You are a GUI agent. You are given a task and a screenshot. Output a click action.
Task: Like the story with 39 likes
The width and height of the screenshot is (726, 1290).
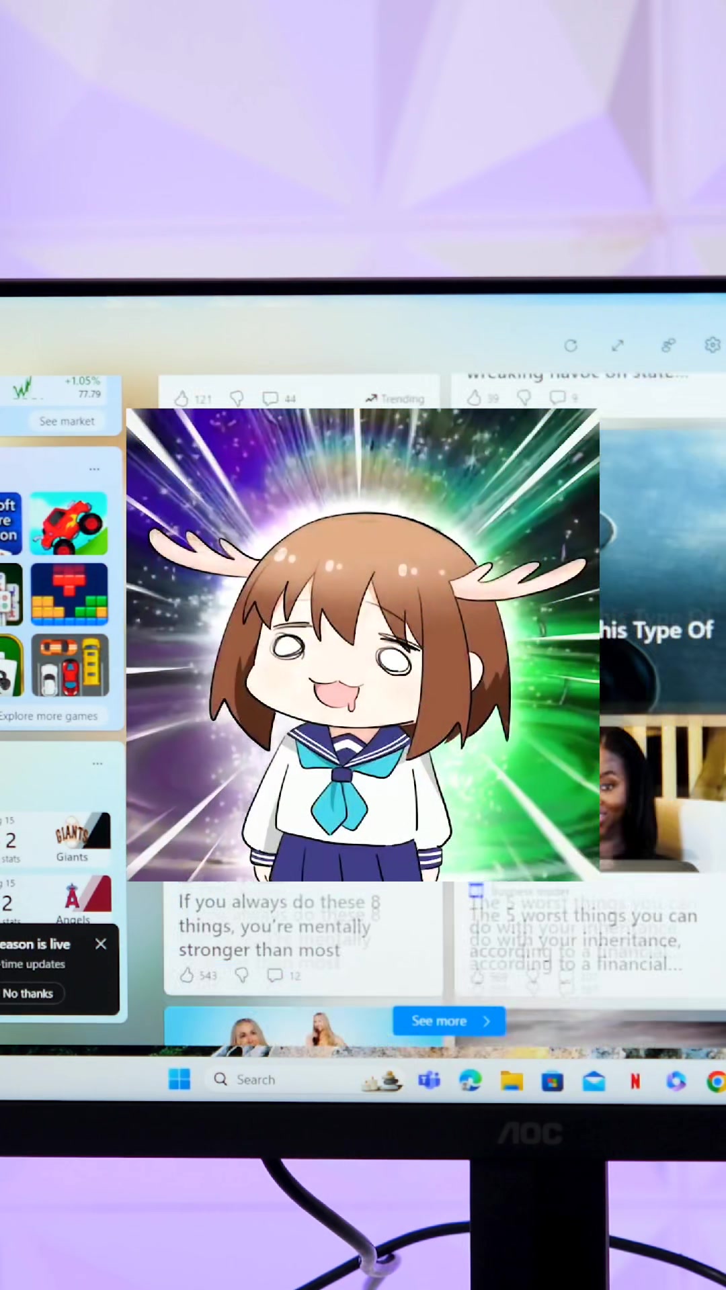(474, 398)
